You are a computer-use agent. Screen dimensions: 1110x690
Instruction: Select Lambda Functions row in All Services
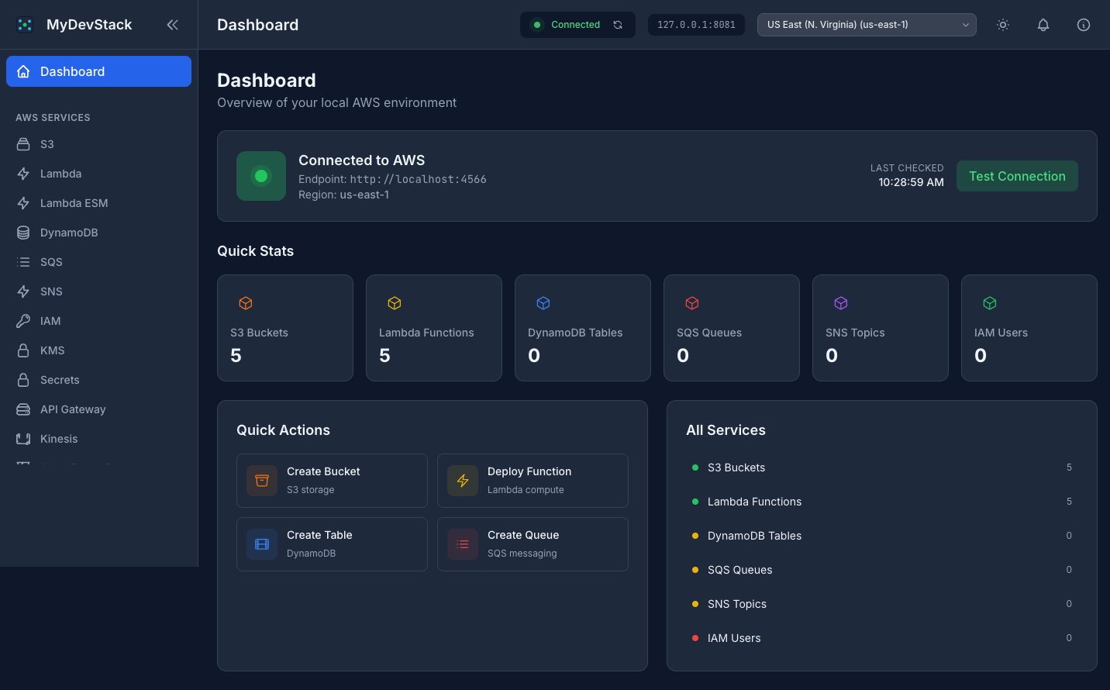882,502
